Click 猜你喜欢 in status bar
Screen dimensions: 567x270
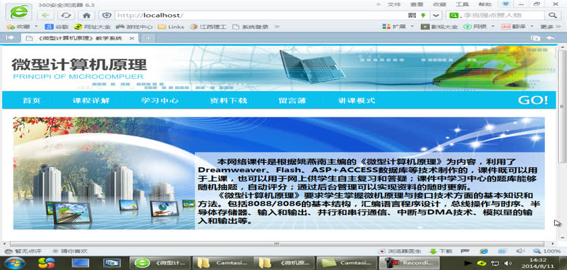[x=70, y=251]
